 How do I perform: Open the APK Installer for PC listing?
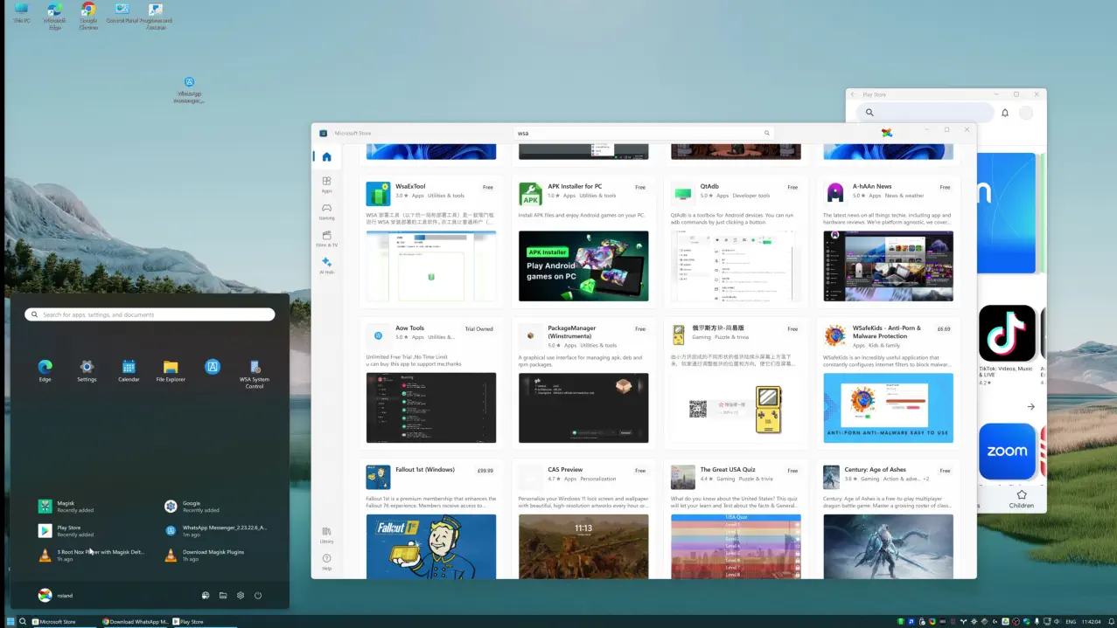(575, 186)
